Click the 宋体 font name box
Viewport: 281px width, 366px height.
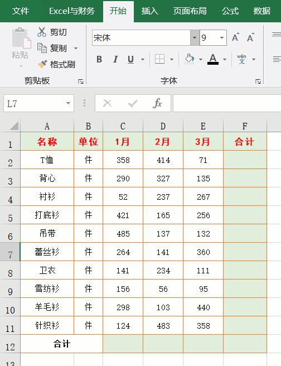(x=141, y=37)
